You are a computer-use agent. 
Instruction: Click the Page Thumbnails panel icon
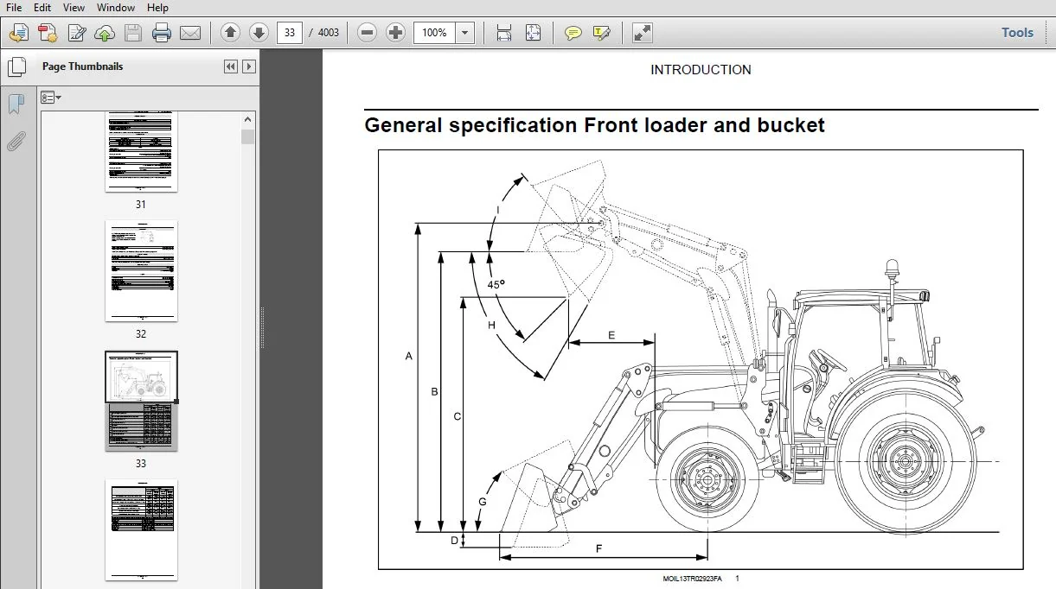click(16, 66)
